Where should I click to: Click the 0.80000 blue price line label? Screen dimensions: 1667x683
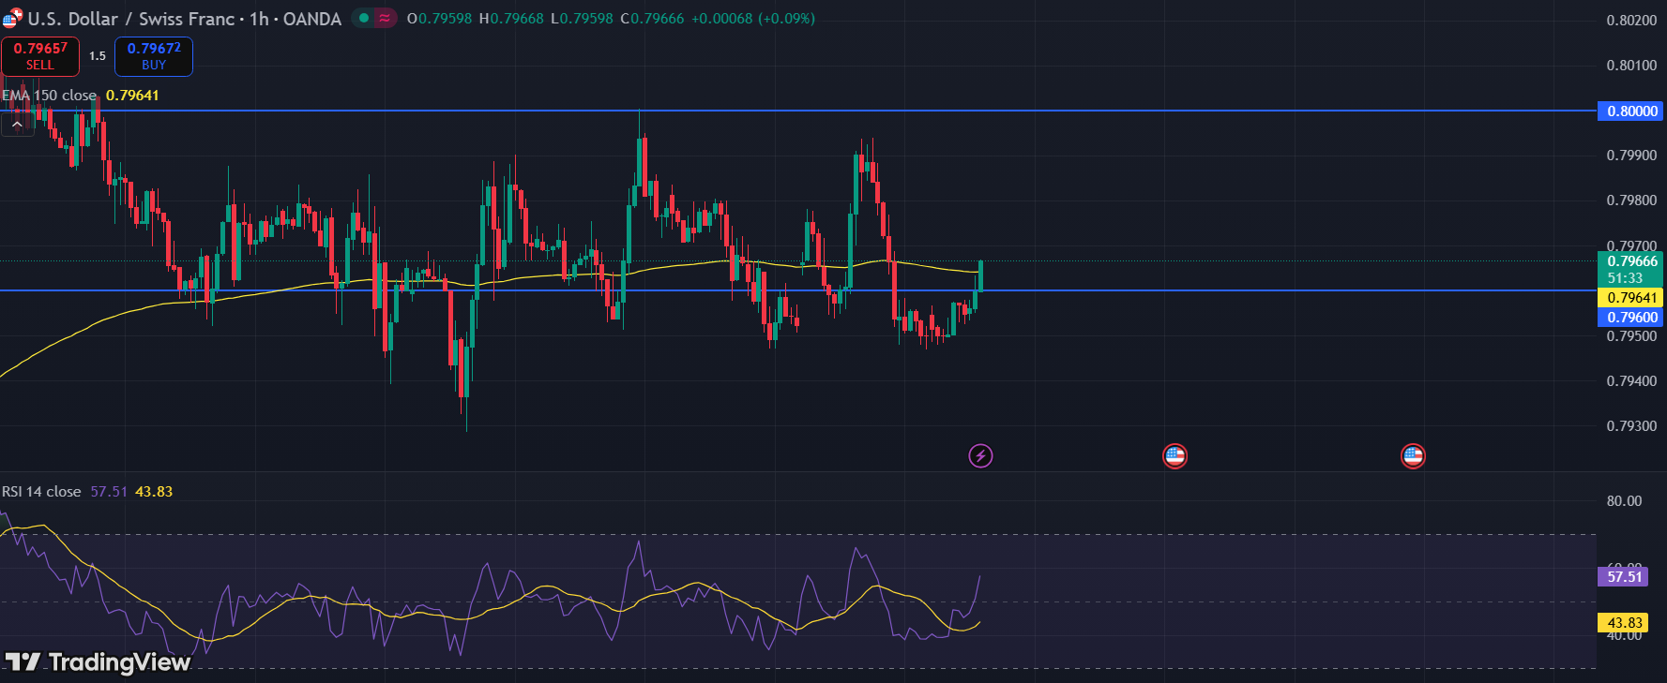pos(1631,111)
